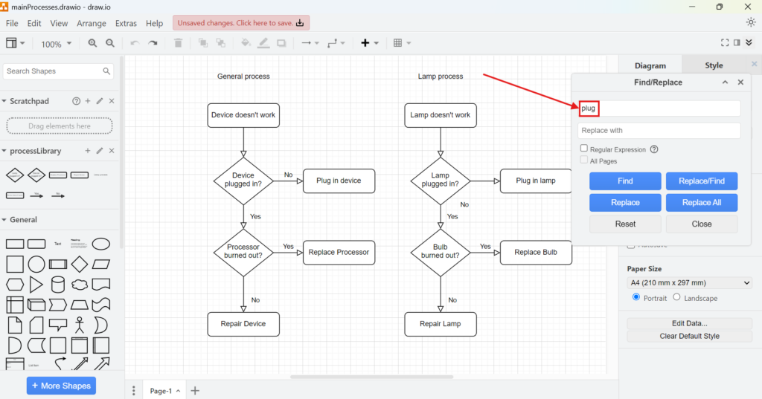
Task: Click the undo arrow icon
Action: pyautogui.click(x=135, y=44)
